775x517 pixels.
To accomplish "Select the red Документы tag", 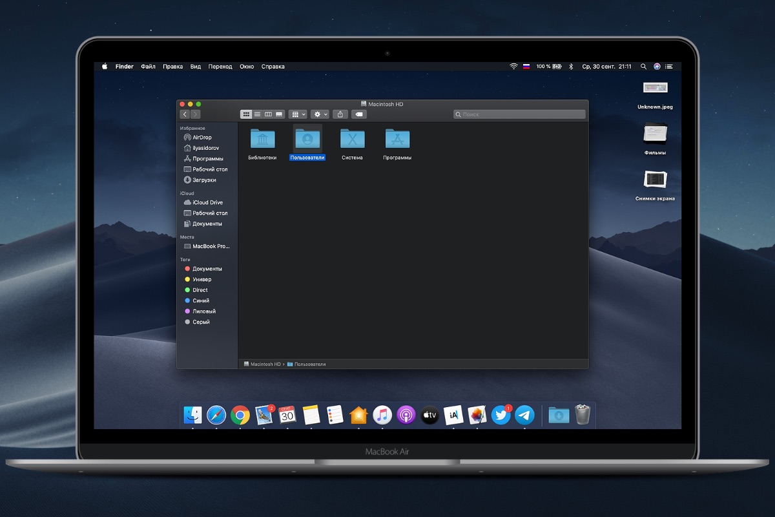I will click(x=203, y=269).
